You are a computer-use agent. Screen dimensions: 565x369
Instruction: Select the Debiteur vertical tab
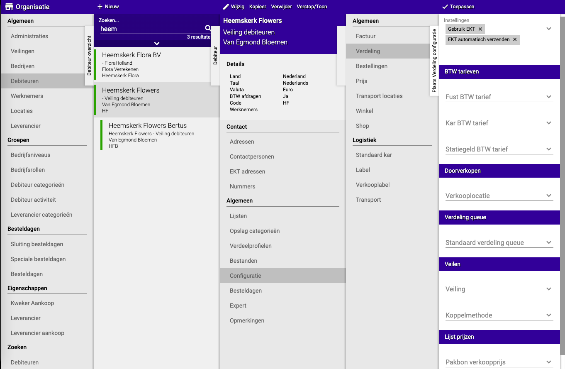tap(215, 56)
